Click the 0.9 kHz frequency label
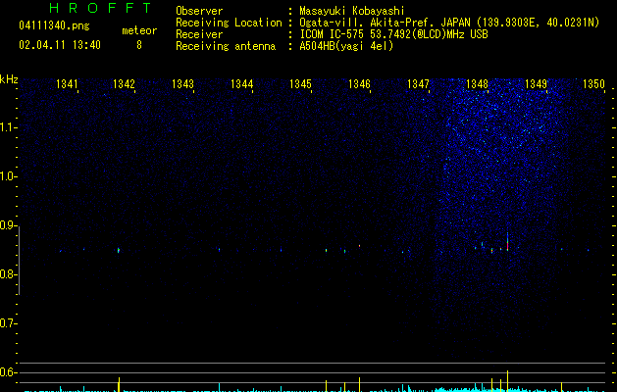Image resolution: width=617 pixels, height=392 pixels. point(9,225)
